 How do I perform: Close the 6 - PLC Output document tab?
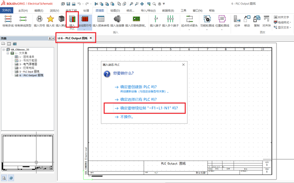pyautogui.click(x=91, y=38)
